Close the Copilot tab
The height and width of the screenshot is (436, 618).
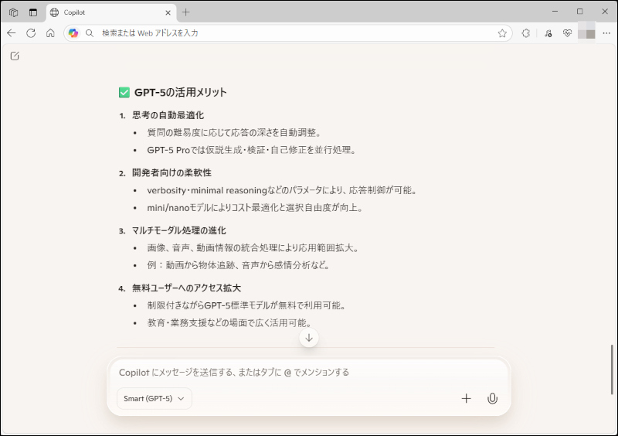168,12
